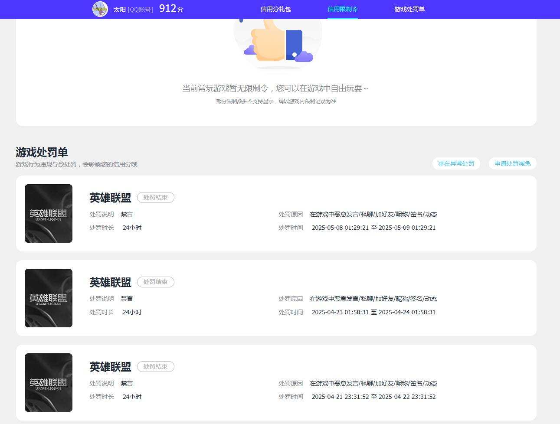Open the 英雄联盟 thumbnail for the 2025-04-21 penalty
Image resolution: width=560 pixels, height=424 pixels.
pyautogui.click(x=49, y=382)
